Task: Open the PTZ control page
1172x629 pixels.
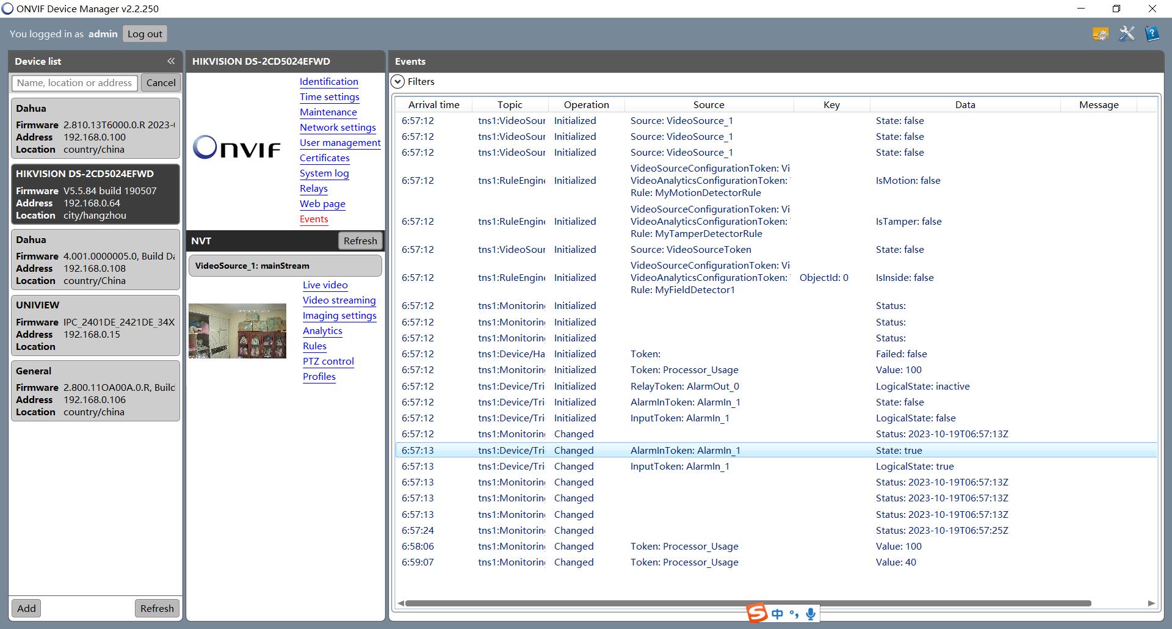Action: 328,361
